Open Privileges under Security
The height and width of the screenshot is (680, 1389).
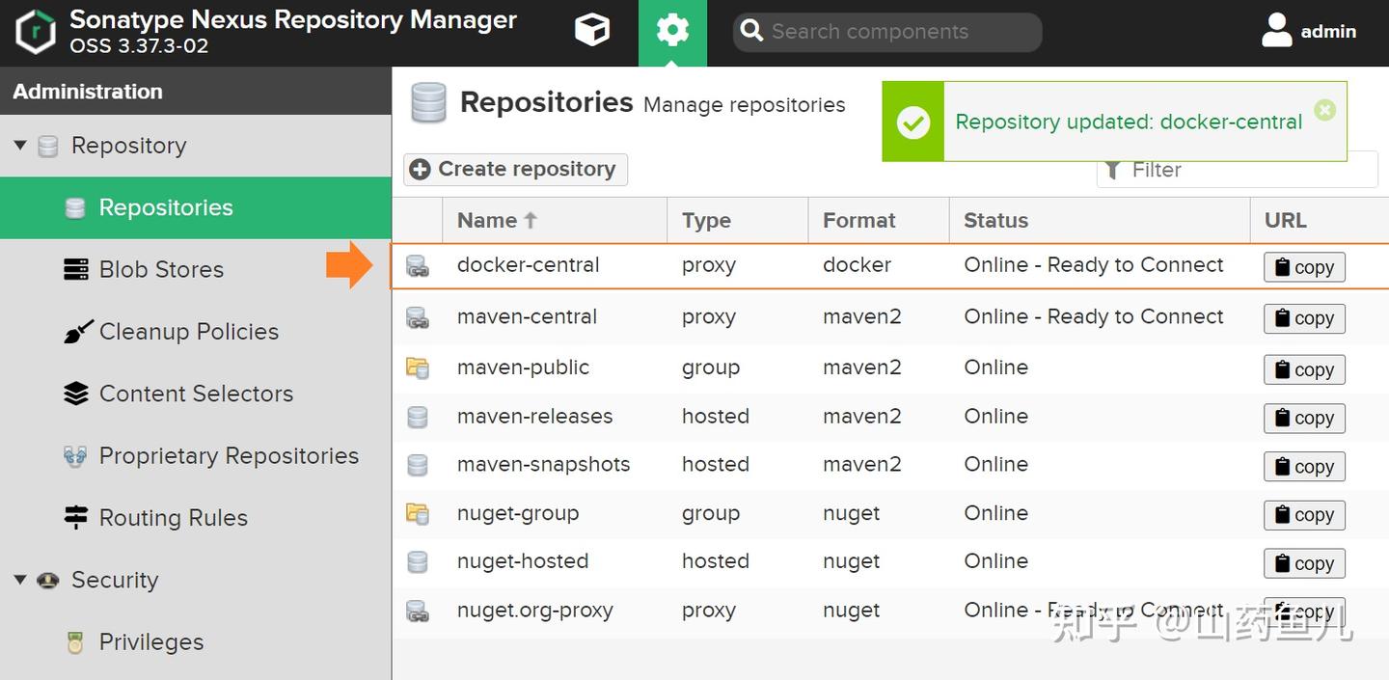[151, 642]
